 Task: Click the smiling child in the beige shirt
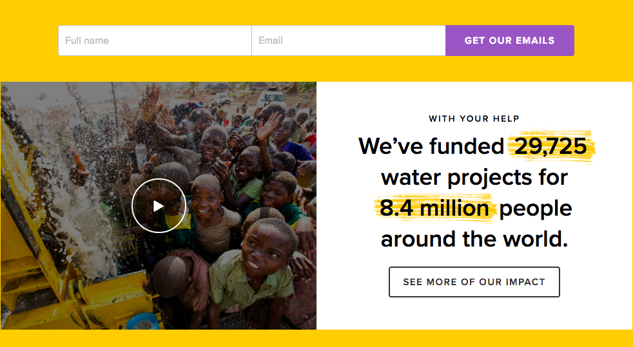(x=214, y=218)
